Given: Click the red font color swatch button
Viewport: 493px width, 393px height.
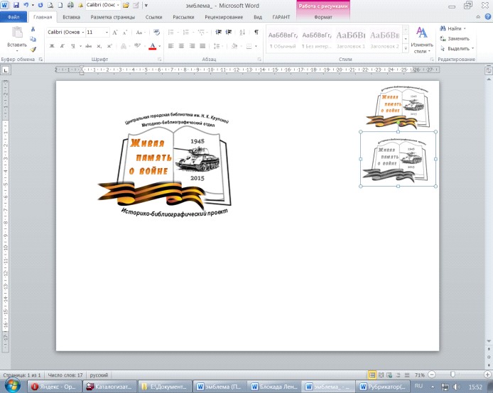Looking at the screenshot, I should point(153,46).
